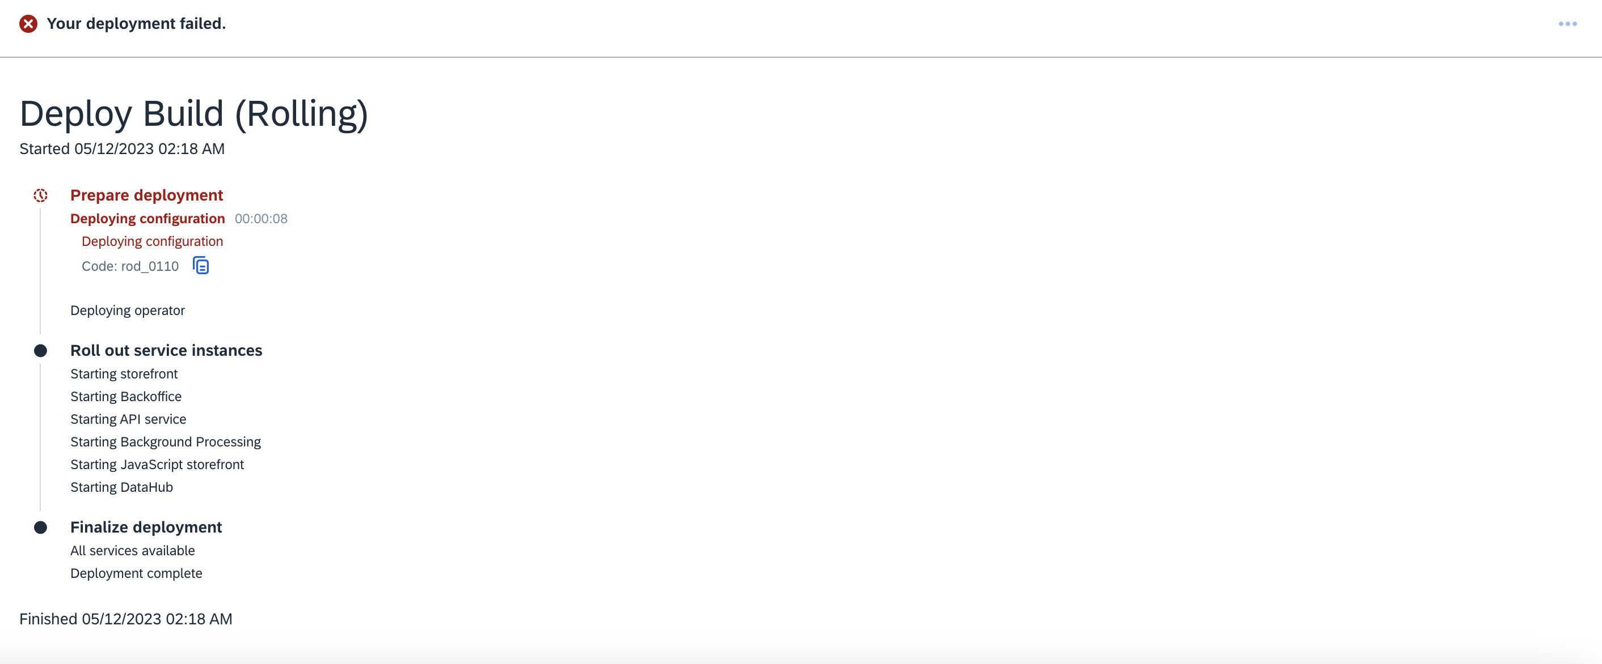
Task: Select the Finalize deployment heading
Action: tap(146, 527)
